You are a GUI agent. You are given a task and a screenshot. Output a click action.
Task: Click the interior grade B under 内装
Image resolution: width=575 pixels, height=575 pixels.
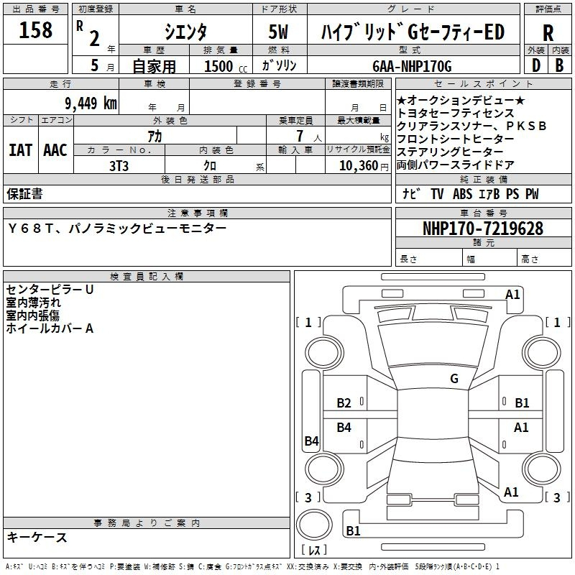(559, 65)
